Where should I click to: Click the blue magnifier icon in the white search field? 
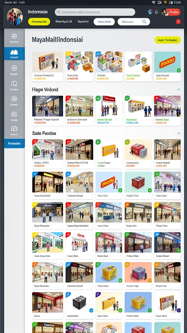pos(144,22)
